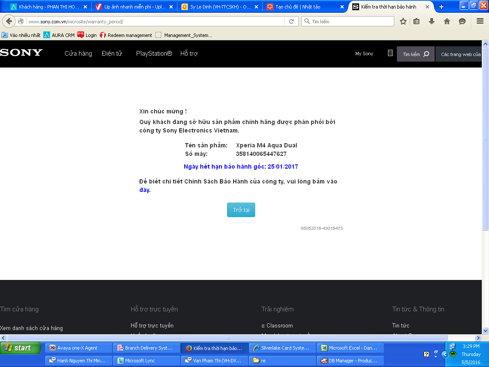
Task: Click the Sony Tìm kiếm search button
Action: click(416, 54)
